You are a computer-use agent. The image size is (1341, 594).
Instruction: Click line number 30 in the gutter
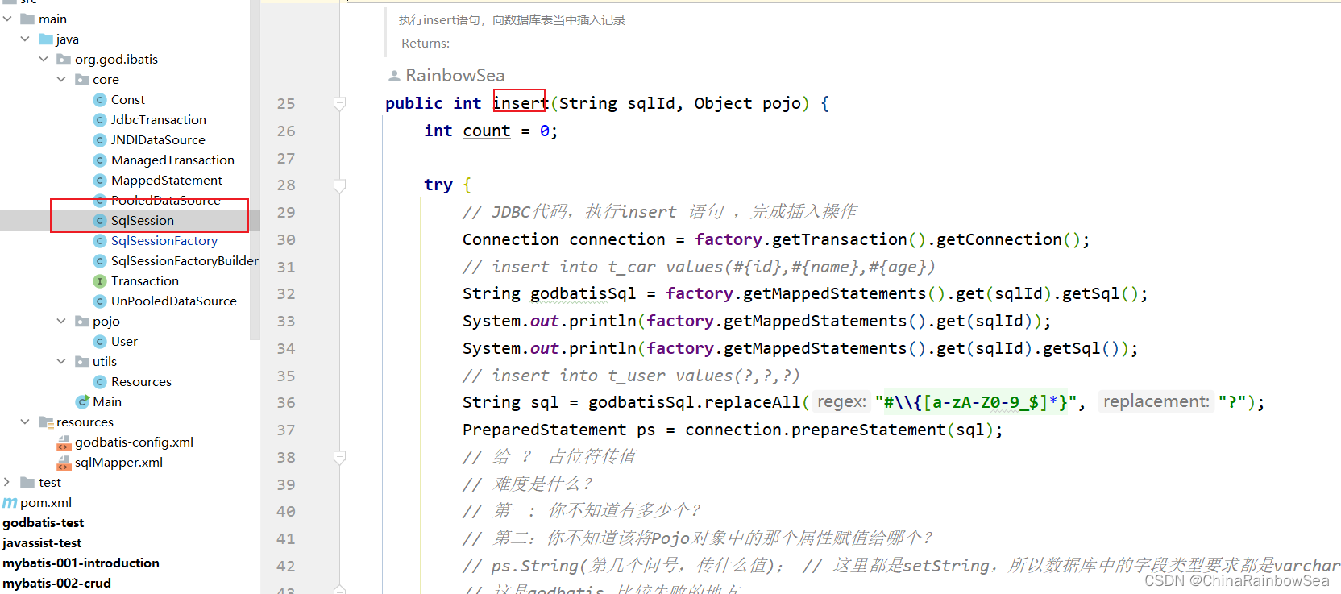point(286,239)
